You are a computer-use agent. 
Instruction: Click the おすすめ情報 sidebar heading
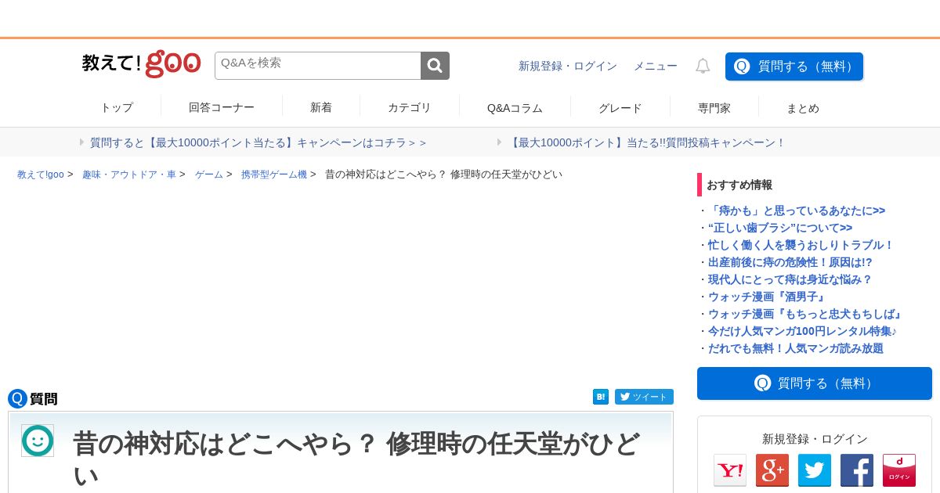click(739, 185)
